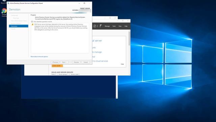Click the down arrow of rear window scrollbar

click(x=117, y=98)
